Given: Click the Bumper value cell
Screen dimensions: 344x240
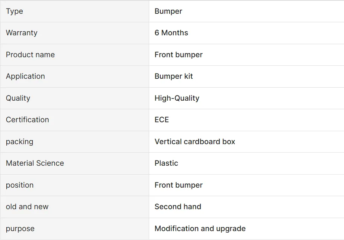Looking at the screenshot, I should [168, 11].
